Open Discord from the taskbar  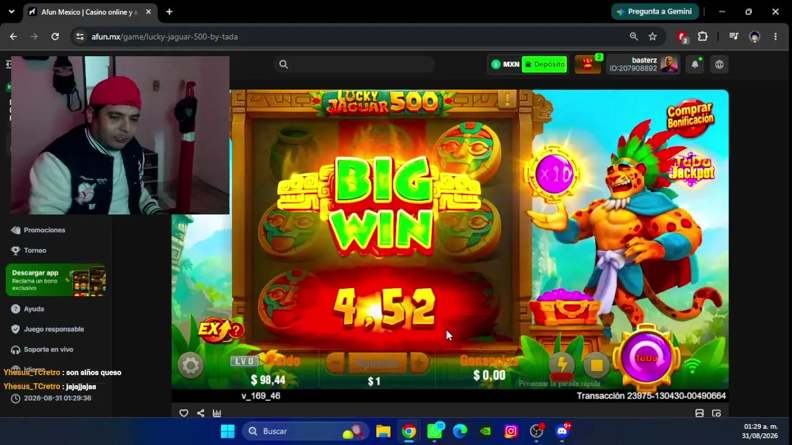click(562, 431)
